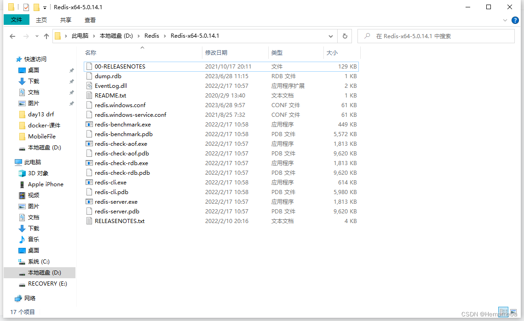Open pinned 下载 under Quick access
524x321 pixels.
(34, 81)
